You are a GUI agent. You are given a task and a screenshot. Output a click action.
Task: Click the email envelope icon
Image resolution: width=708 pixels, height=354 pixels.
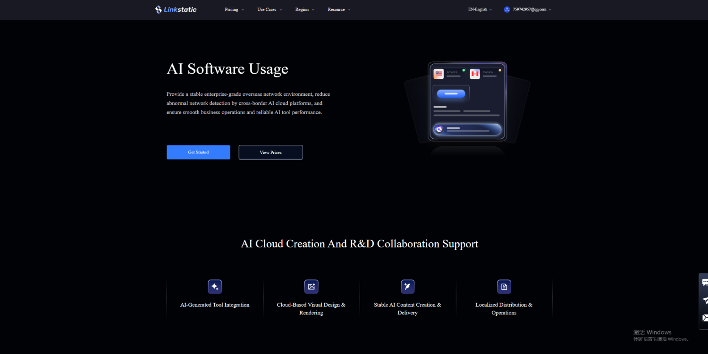coord(705,318)
